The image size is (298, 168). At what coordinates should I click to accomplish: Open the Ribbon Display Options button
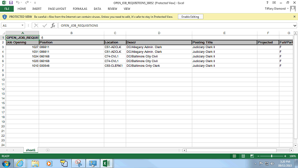coord(274,3)
